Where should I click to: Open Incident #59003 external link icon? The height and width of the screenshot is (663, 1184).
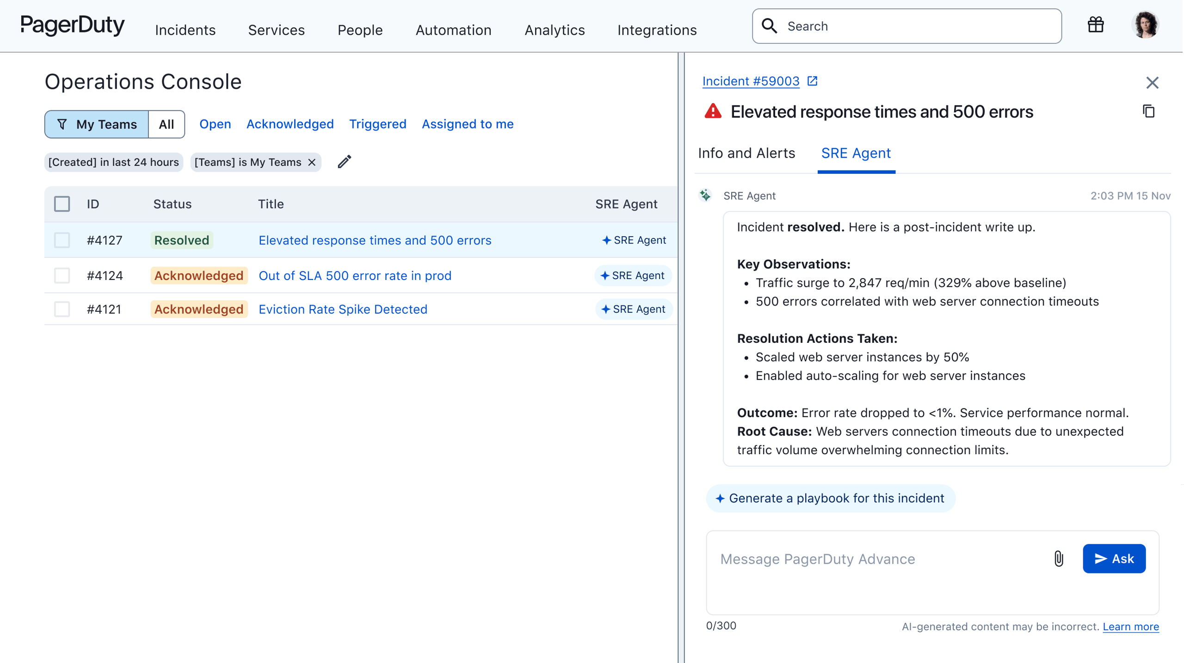coord(813,81)
